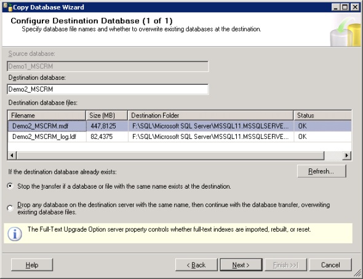Select the Demo2_MSCRM.mdf file row

(180, 126)
